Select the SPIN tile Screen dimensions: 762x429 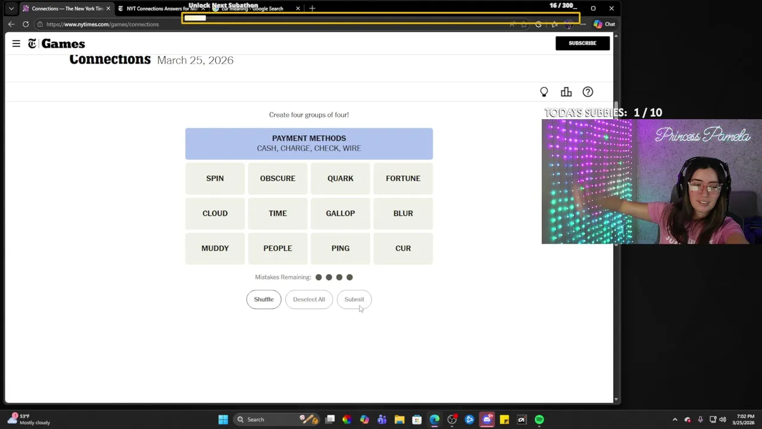click(215, 178)
